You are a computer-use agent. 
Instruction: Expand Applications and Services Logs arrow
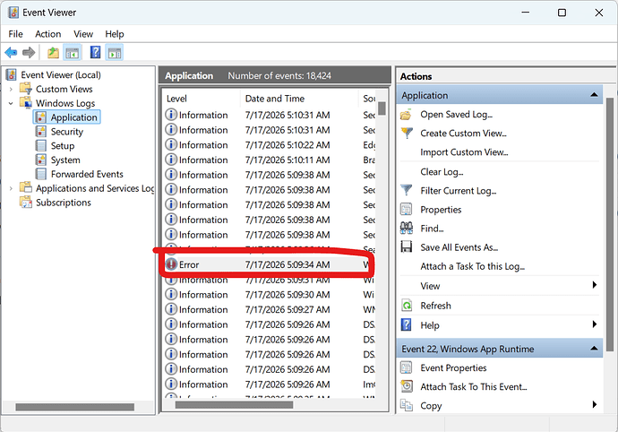point(11,188)
